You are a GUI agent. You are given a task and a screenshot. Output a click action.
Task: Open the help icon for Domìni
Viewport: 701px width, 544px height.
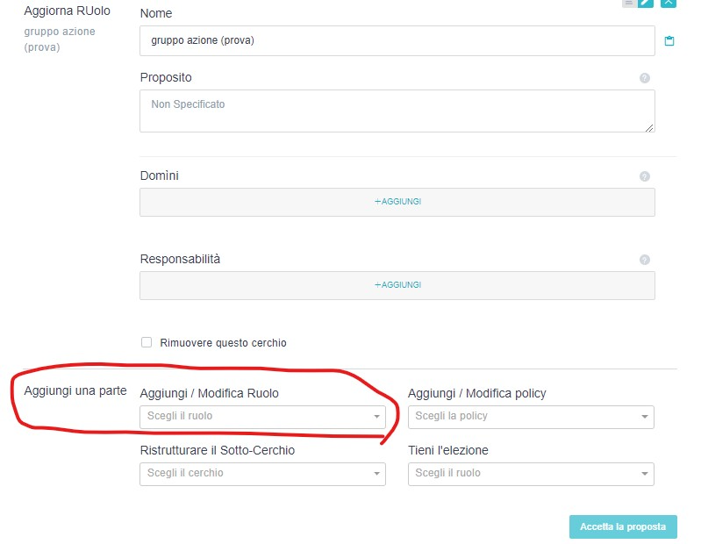(x=645, y=176)
